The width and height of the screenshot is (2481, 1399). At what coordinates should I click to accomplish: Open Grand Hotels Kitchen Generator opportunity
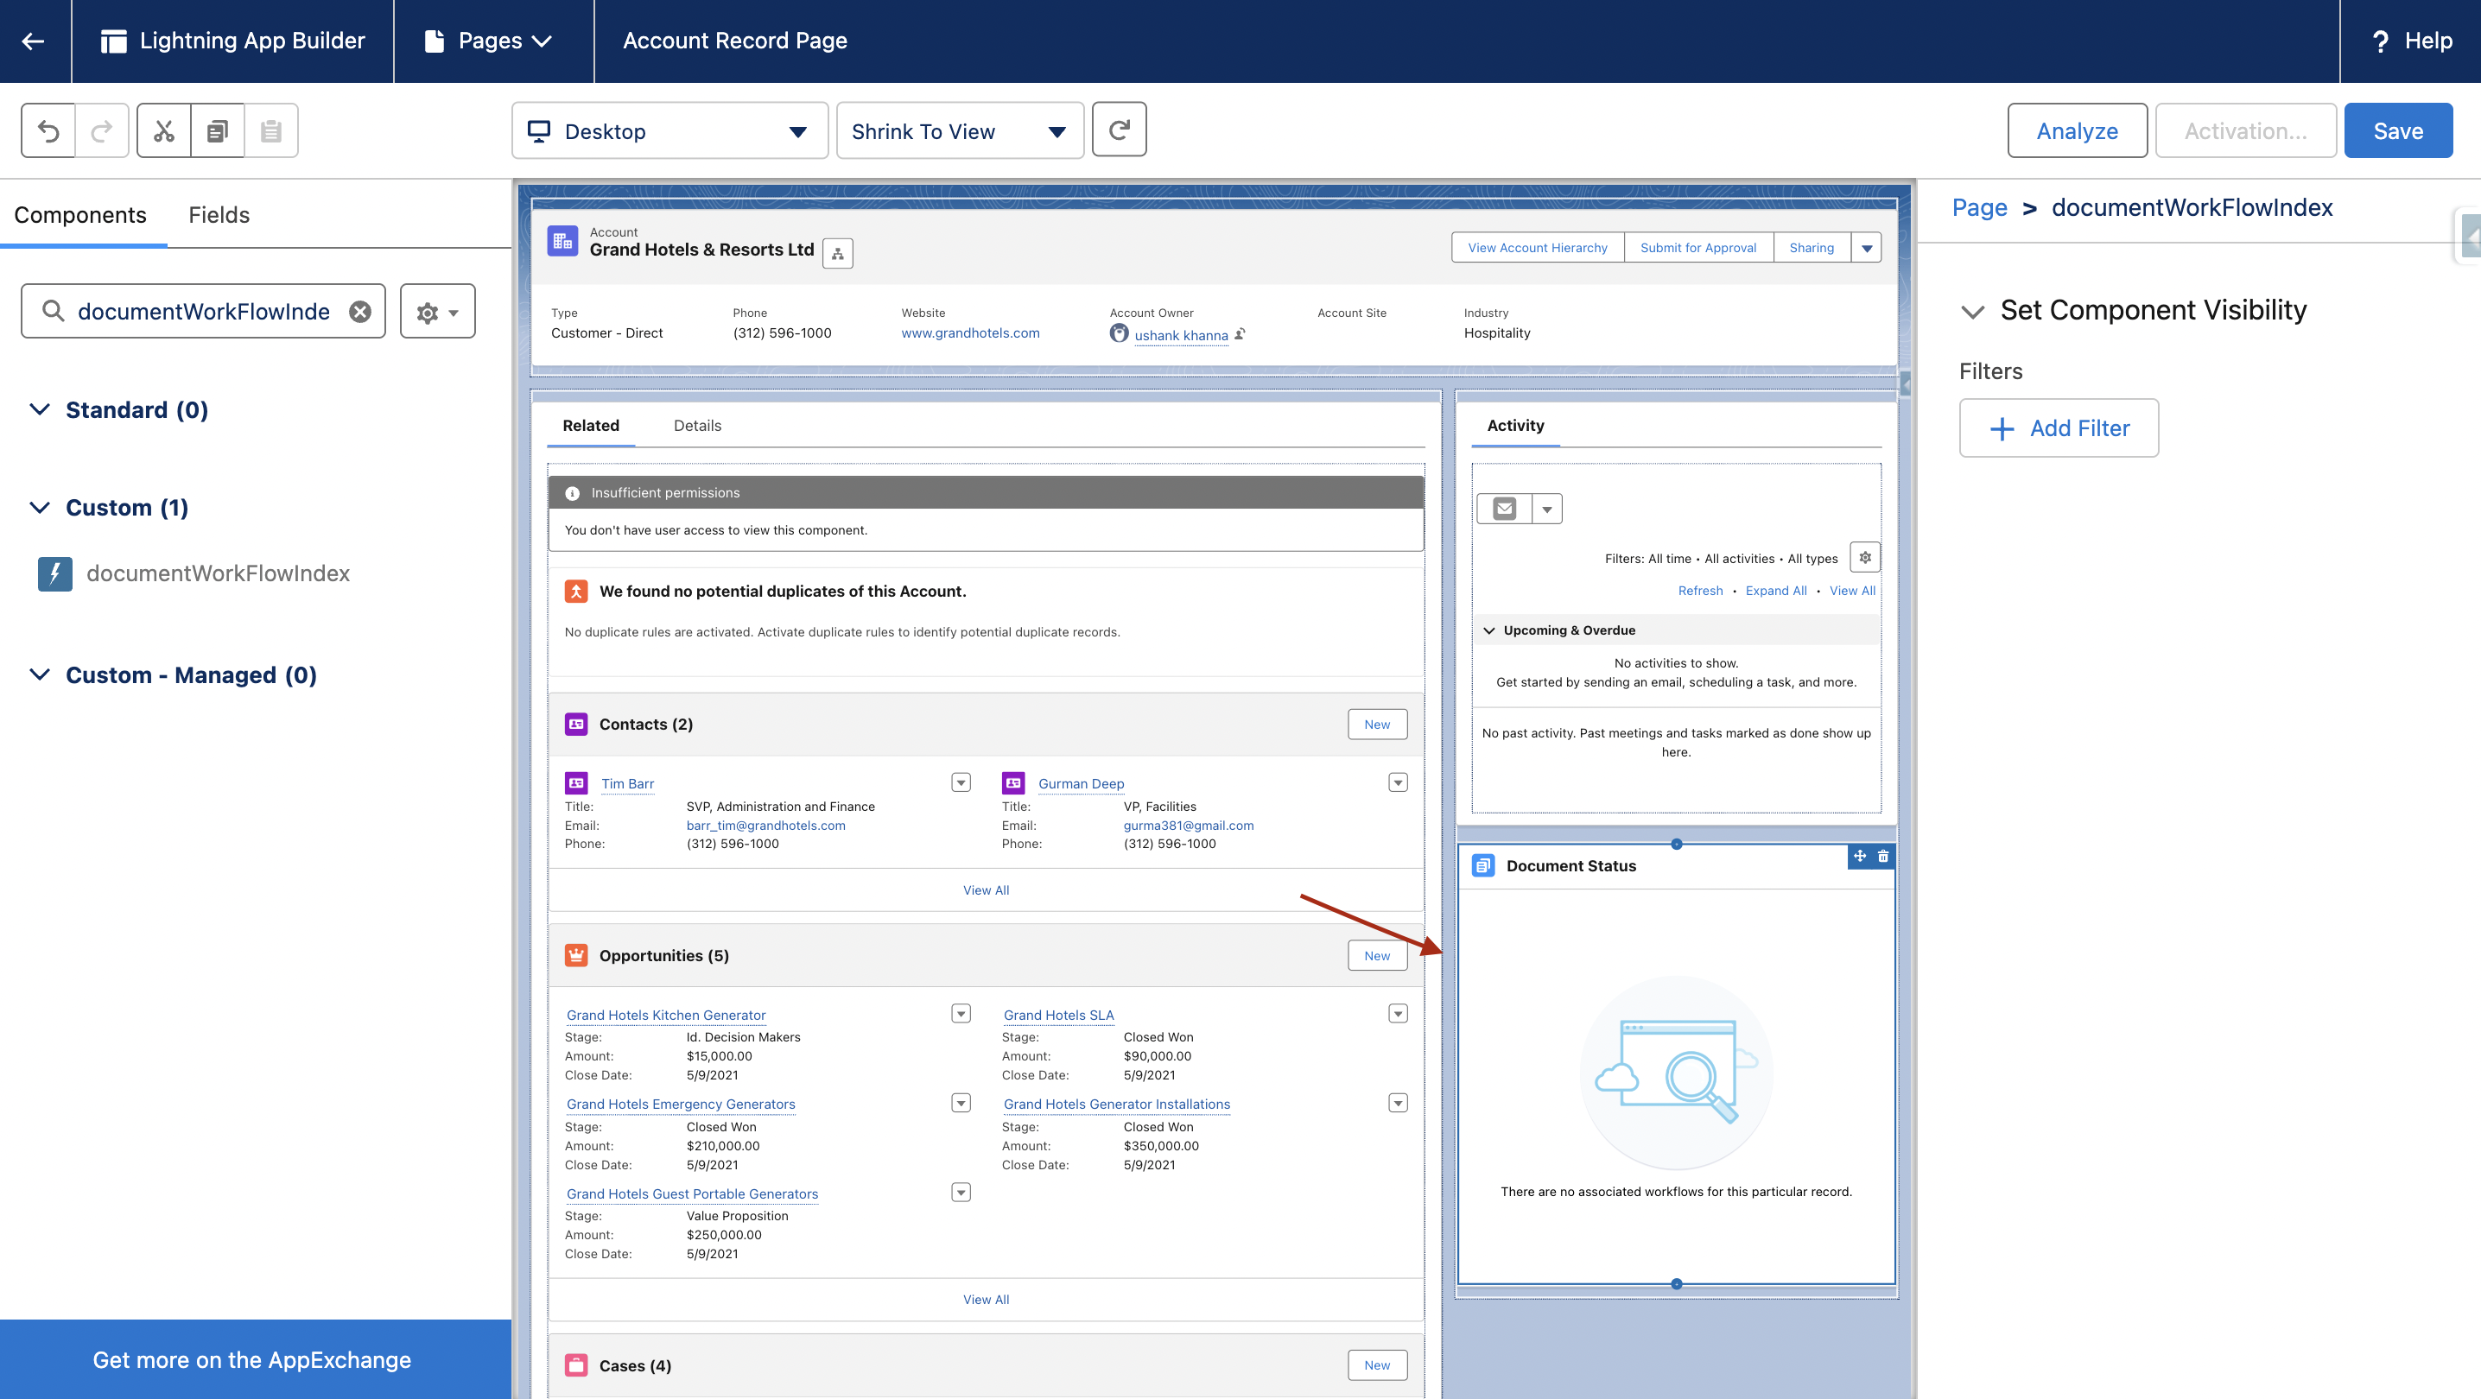pyautogui.click(x=665, y=1015)
